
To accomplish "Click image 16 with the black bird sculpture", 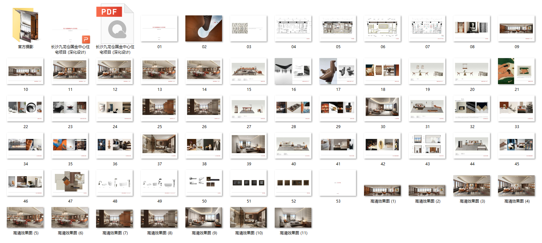I will tap(293, 71).
